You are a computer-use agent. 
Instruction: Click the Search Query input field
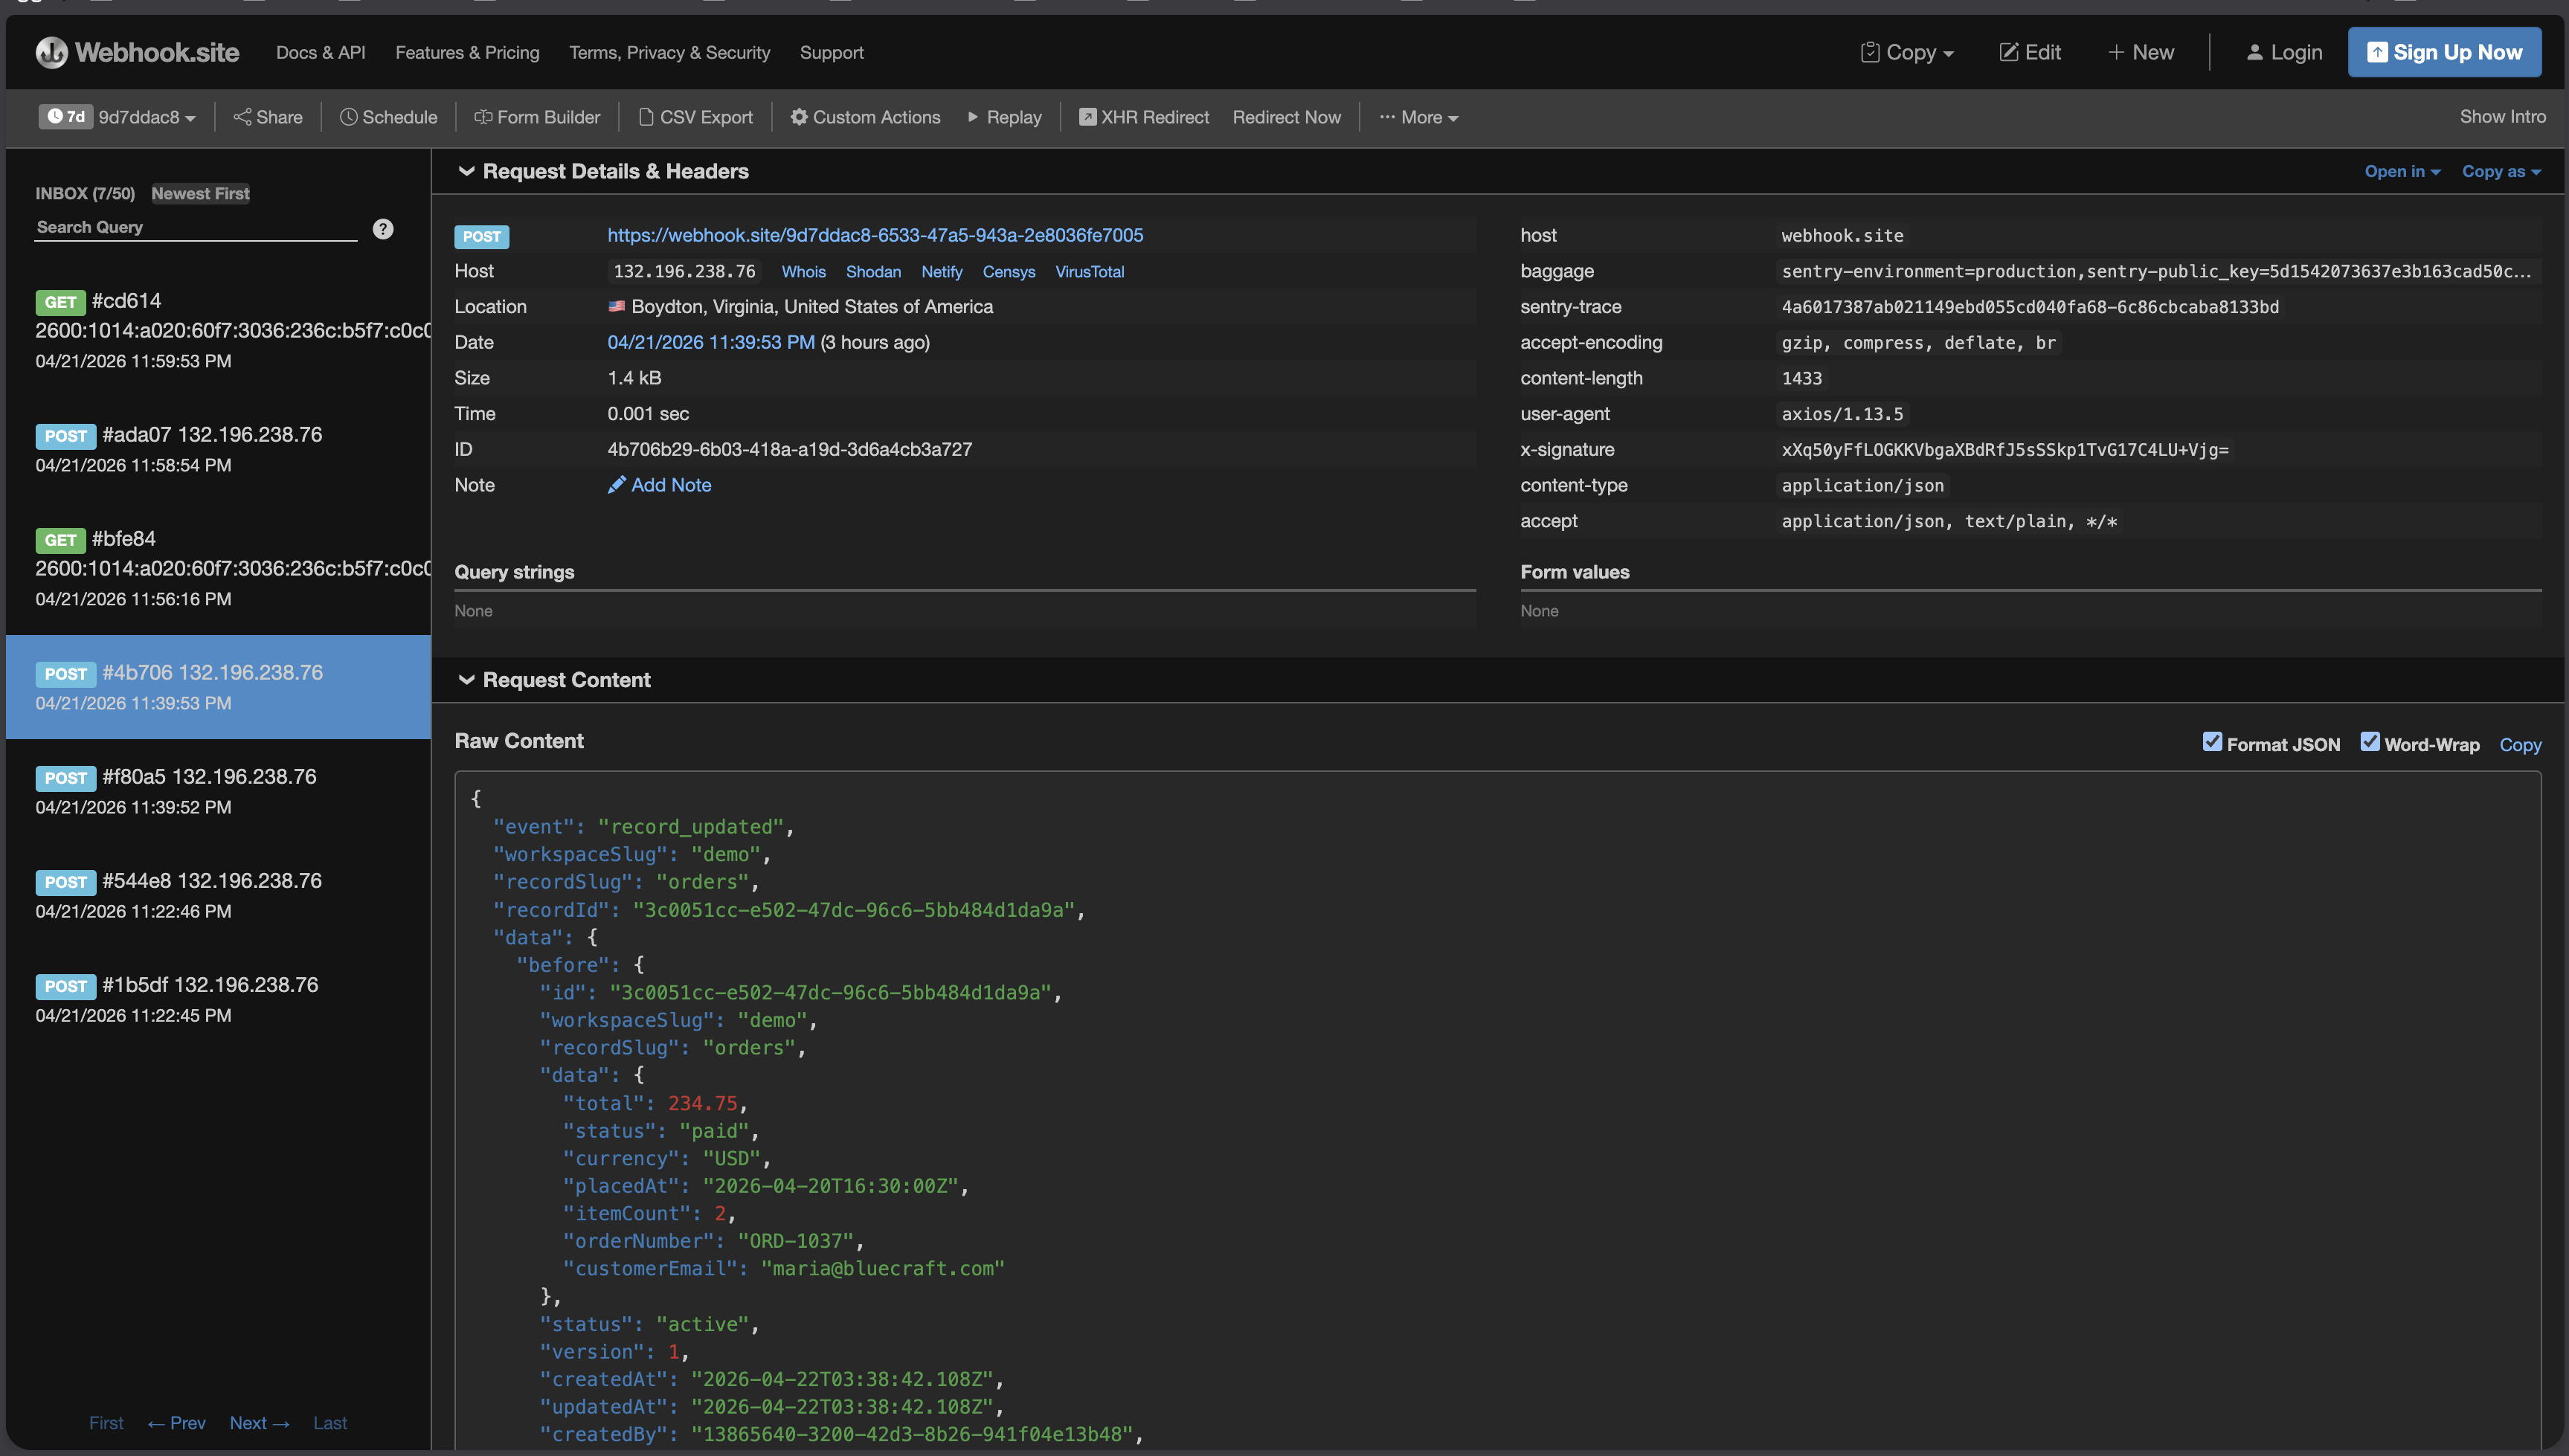coord(195,228)
